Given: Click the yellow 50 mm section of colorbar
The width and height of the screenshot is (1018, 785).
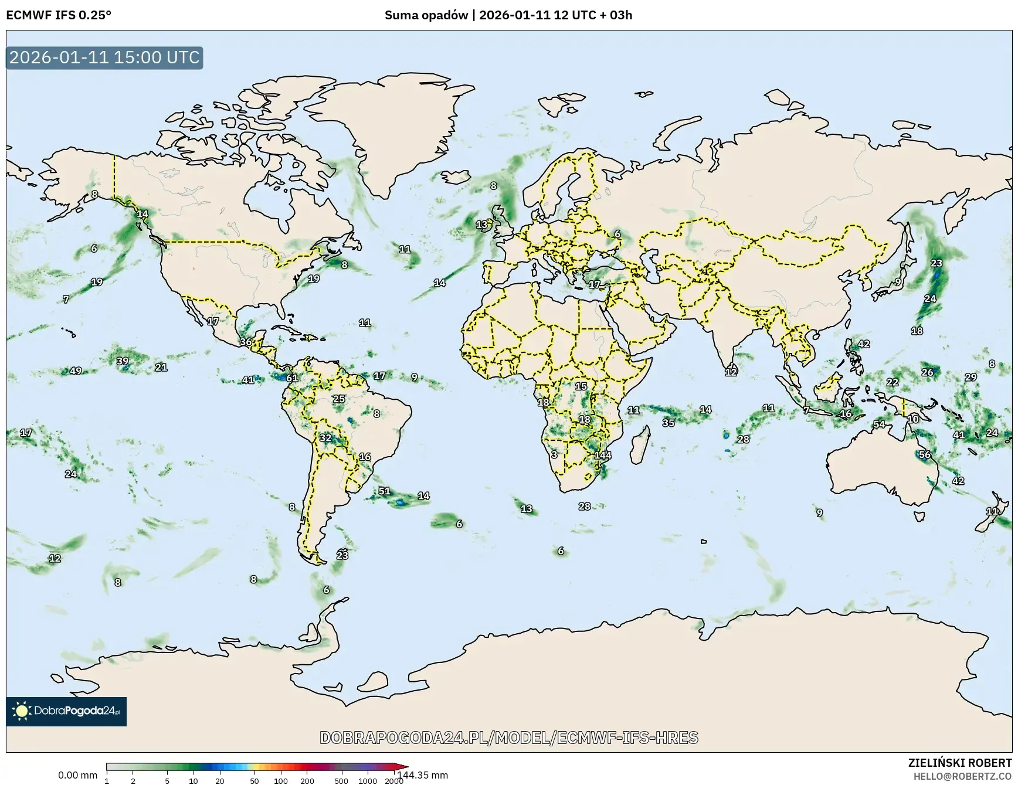Looking at the screenshot, I should [254, 767].
